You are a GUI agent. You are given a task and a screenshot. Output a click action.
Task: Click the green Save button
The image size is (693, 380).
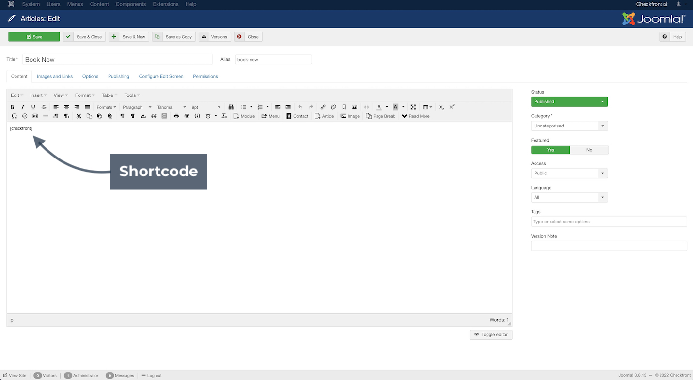(34, 37)
